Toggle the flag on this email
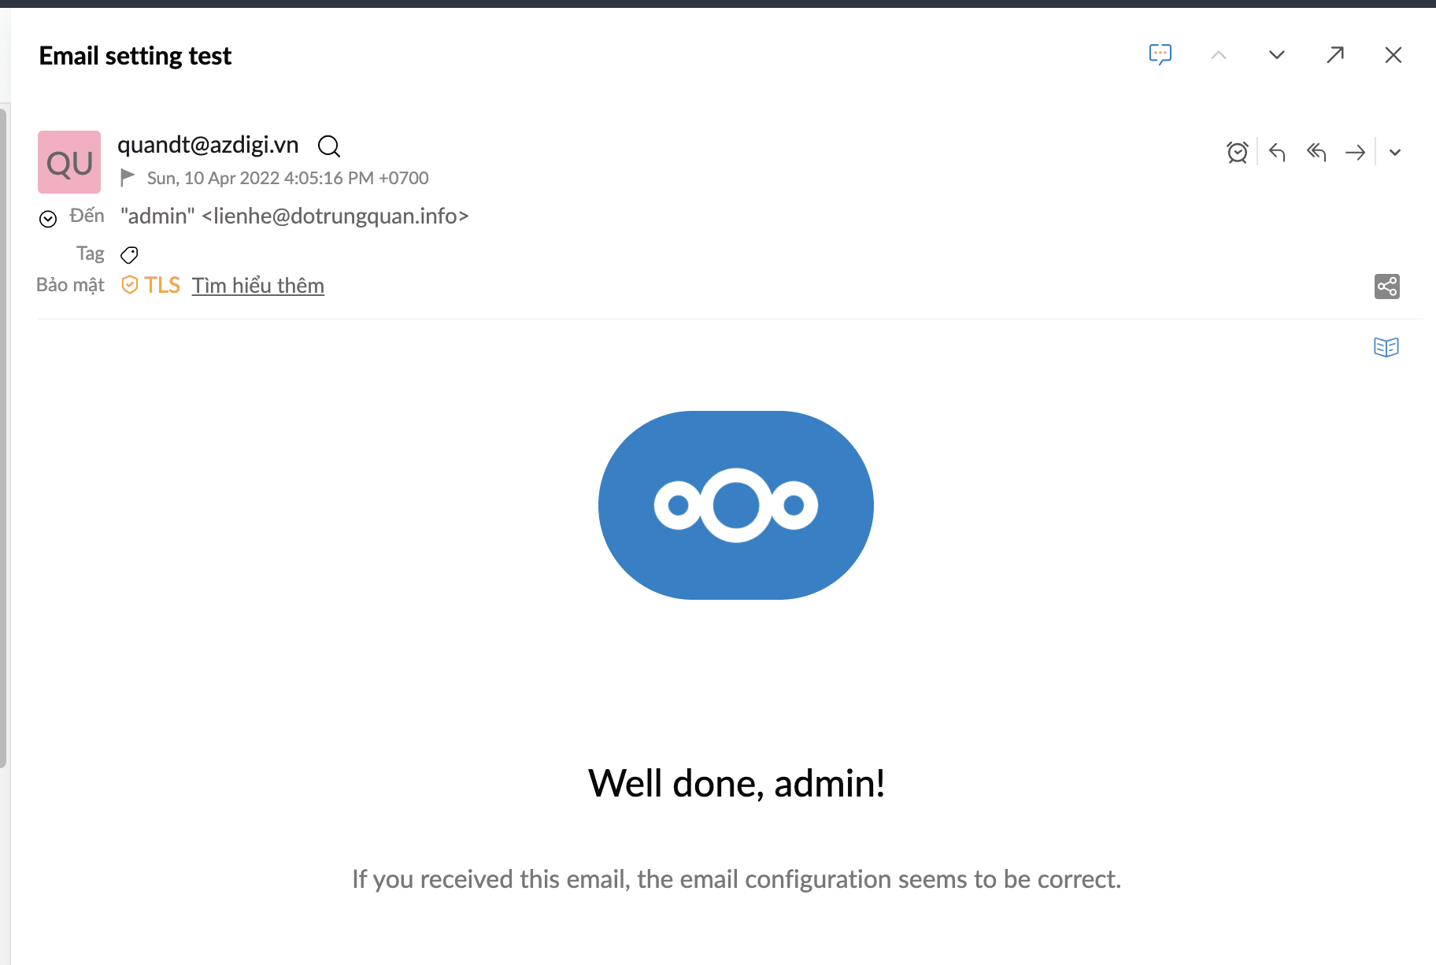Viewport: 1436px width, 965px height. pyautogui.click(x=128, y=178)
